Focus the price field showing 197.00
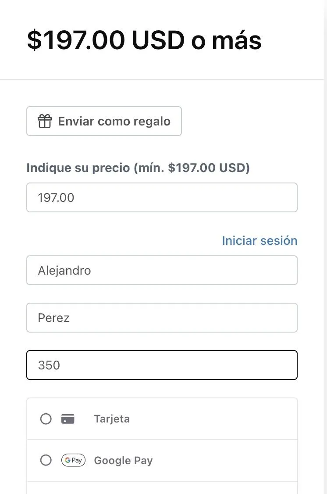 coord(162,197)
